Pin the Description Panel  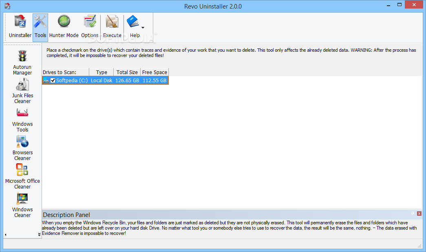[x=413, y=213]
